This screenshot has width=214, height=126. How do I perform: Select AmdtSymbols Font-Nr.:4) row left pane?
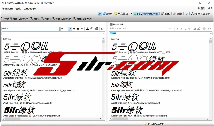click(x=39, y=90)
